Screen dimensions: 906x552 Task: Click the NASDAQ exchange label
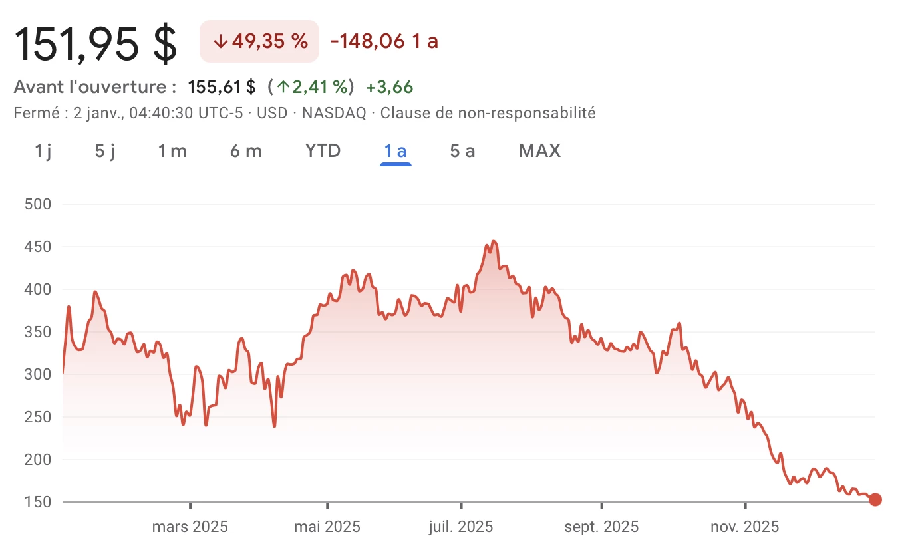pyautogui.click(x=333, y=113)
